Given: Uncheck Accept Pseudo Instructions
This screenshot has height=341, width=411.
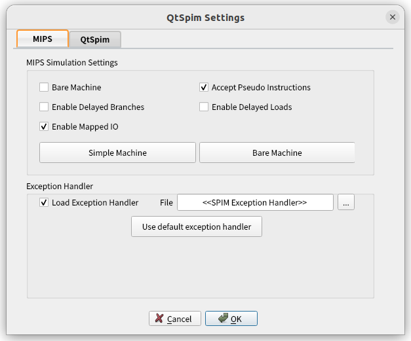Looking at the screenshot, I should click(204, 87).
